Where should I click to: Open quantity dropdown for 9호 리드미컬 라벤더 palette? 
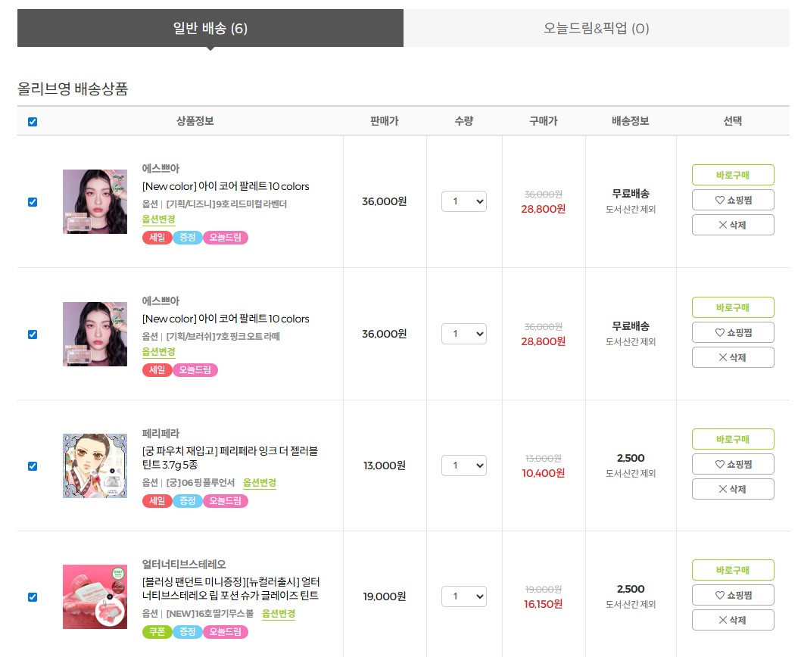[464, 201]
